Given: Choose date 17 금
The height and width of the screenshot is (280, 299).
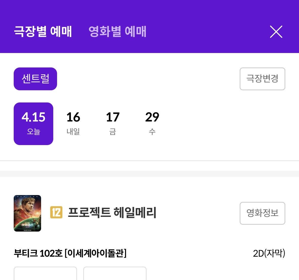Looking at the screenshot, I should [113, 124].
